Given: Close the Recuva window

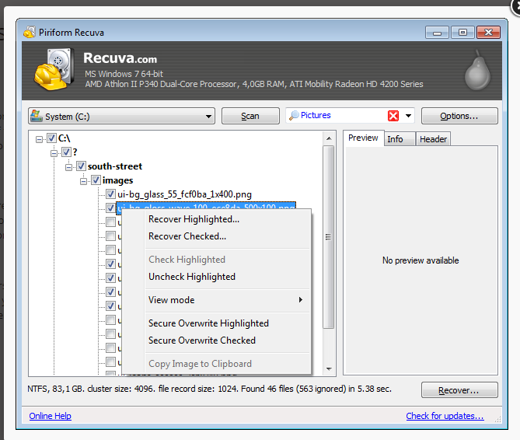Looking at the screenshot, I should click(x=488, y=32).
